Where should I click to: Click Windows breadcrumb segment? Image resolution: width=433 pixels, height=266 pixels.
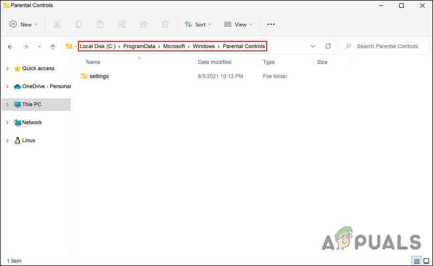pos(204,46)
